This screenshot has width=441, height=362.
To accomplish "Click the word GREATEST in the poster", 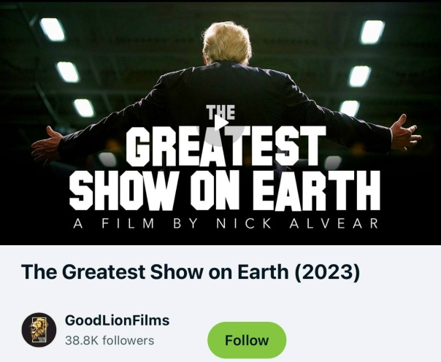I will (x=226, y=146).
